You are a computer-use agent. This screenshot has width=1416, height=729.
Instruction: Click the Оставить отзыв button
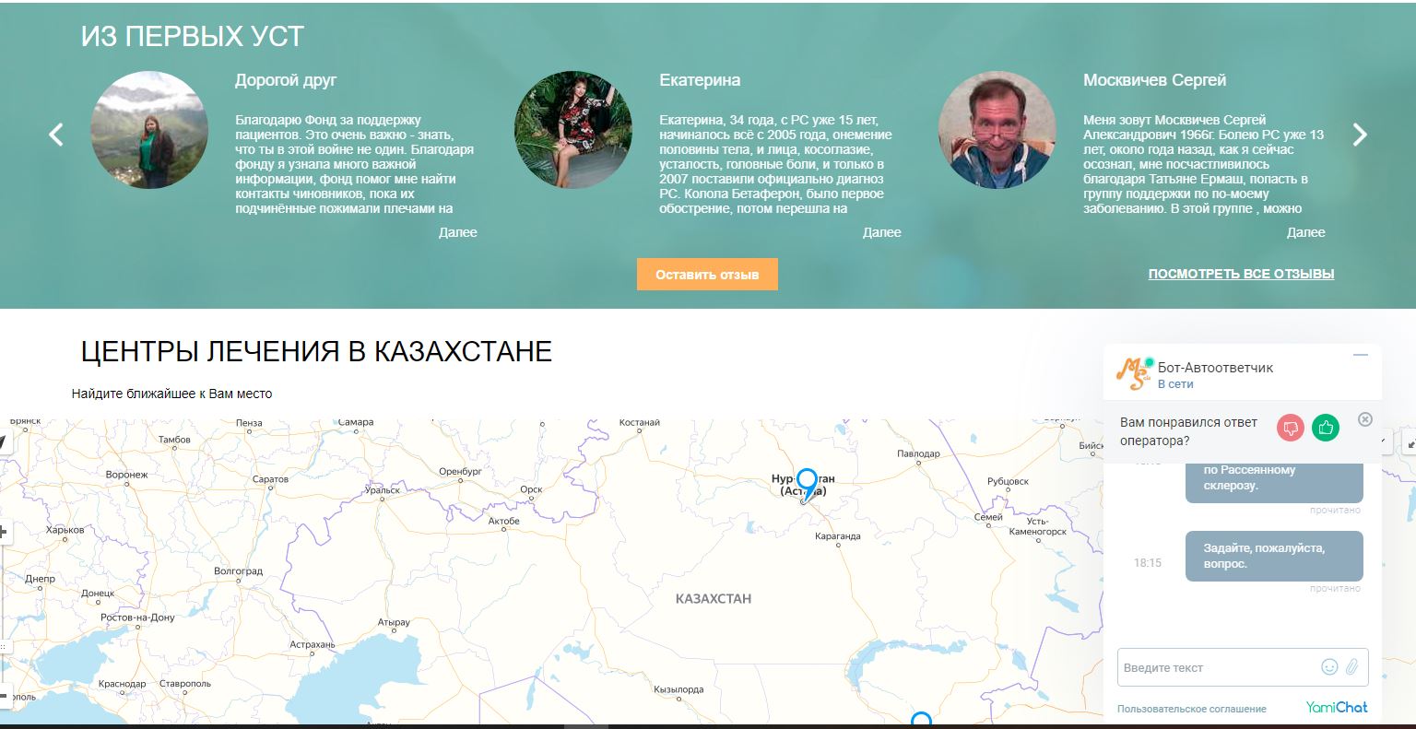point(707,275)
